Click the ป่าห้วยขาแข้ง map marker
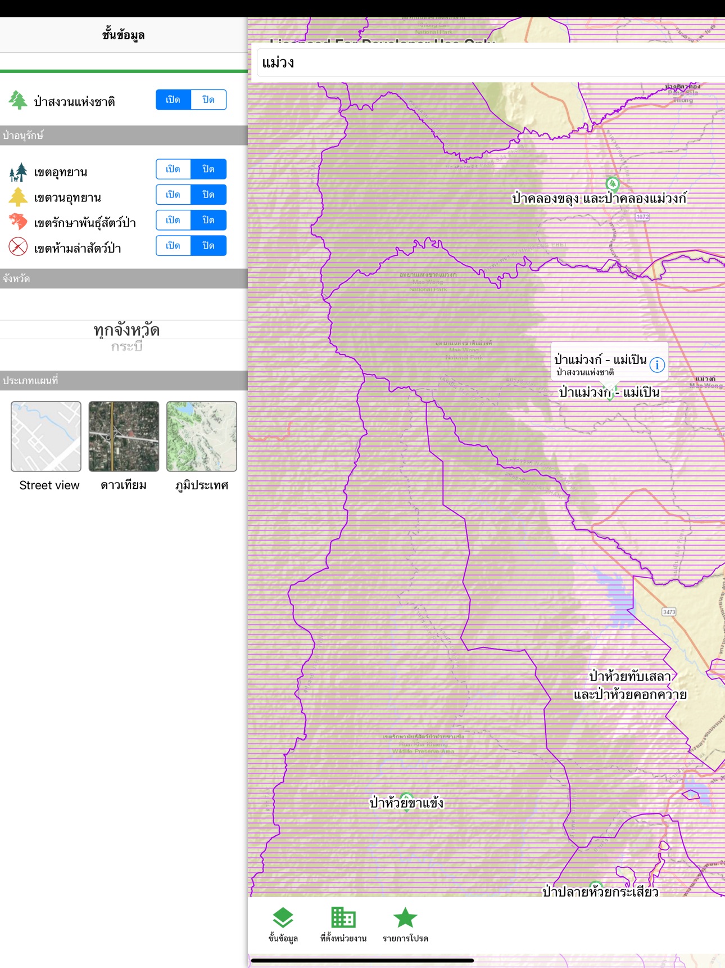 point(406,802)
